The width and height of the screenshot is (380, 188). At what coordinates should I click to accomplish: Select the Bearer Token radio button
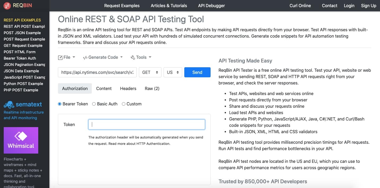[x=59, y=104]
